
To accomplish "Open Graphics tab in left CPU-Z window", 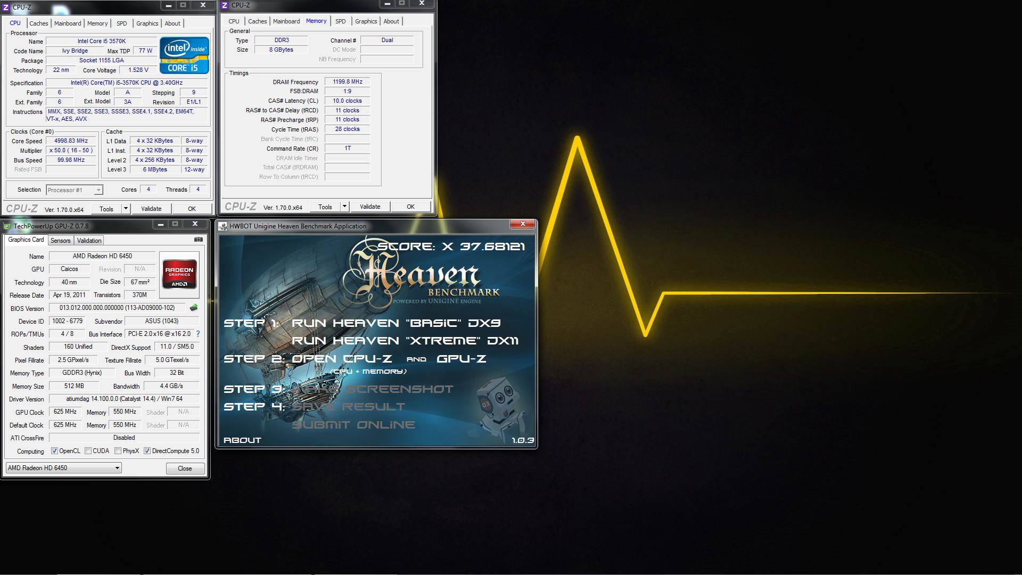I will [x=147, y=23].
